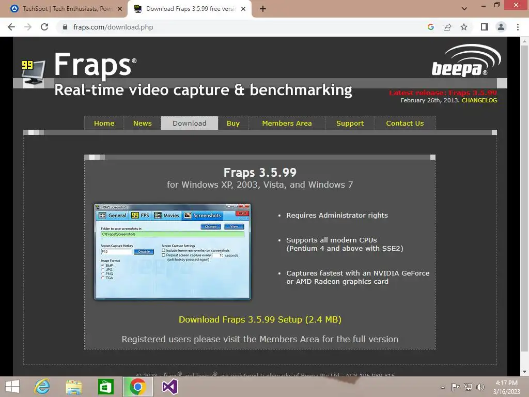
Task: Select the Download menu item
Action: 189,123
